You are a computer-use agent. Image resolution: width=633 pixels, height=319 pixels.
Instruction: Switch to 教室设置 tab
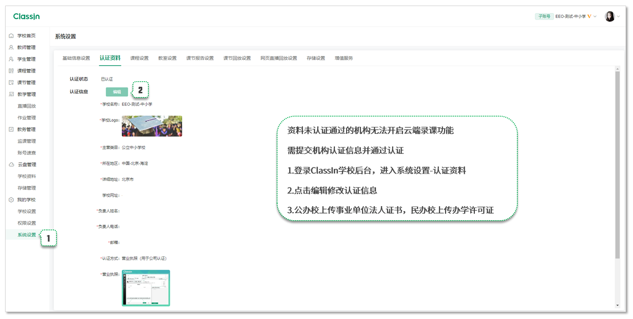[x=167, y=58]
